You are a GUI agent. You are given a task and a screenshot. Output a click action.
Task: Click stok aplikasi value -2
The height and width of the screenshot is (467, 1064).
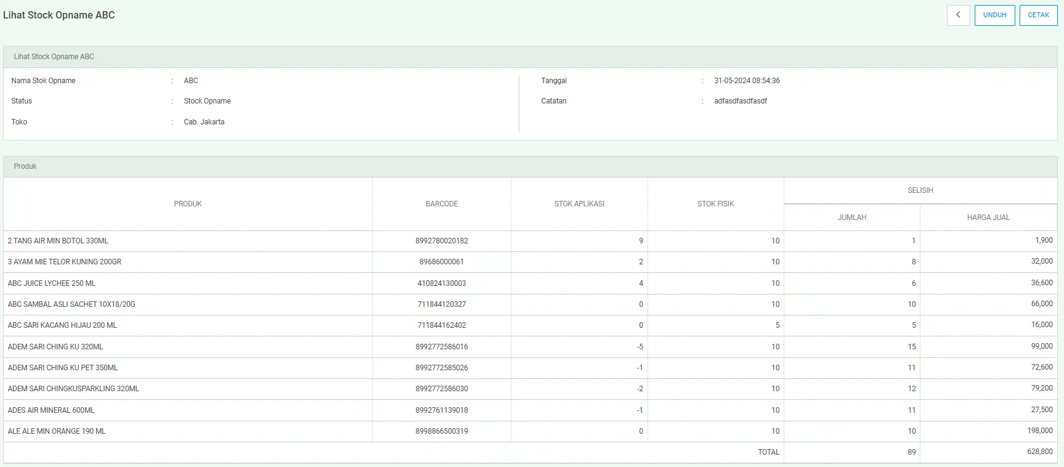[640, 389]
